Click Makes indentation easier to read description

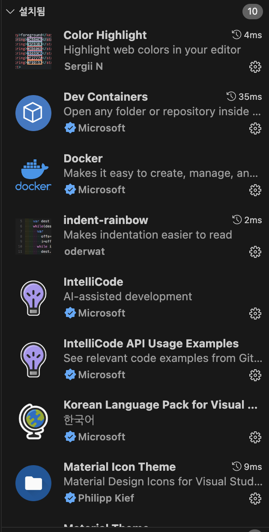[148, 235]
